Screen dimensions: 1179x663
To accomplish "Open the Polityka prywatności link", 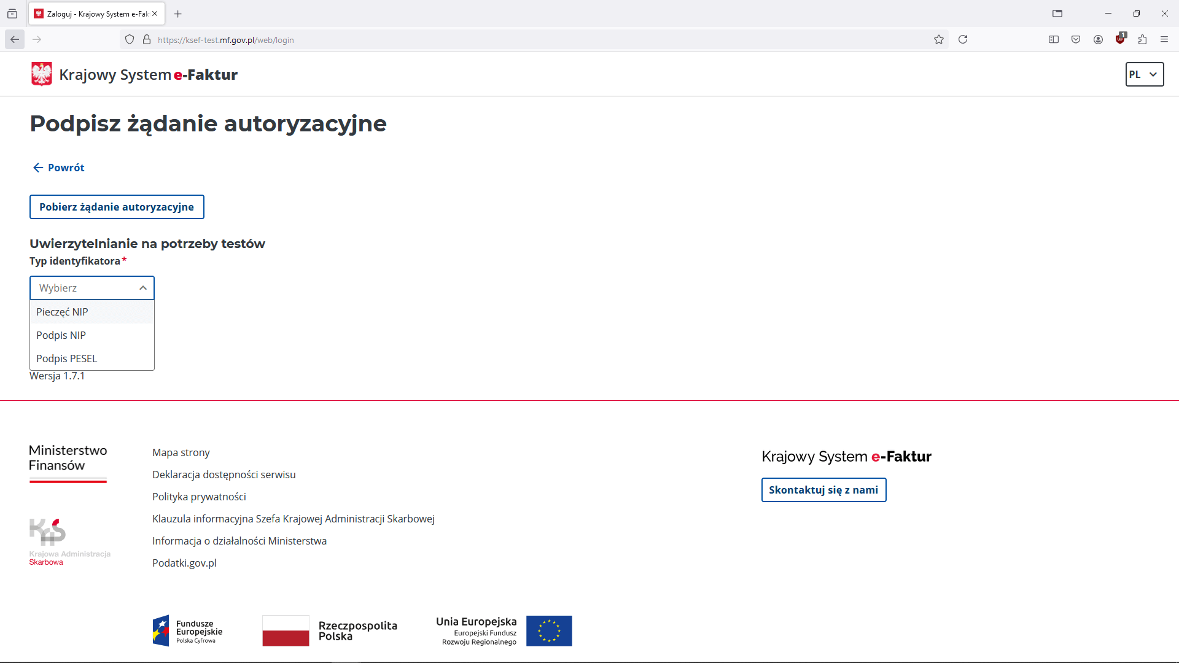I will (199, 497).
